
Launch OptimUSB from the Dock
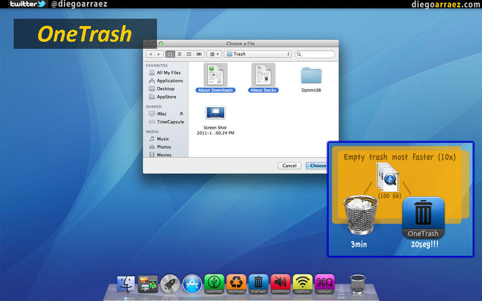(x=214, y=284)
